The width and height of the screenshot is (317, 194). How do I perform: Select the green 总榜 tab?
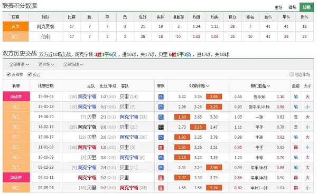tap(306, 7)
